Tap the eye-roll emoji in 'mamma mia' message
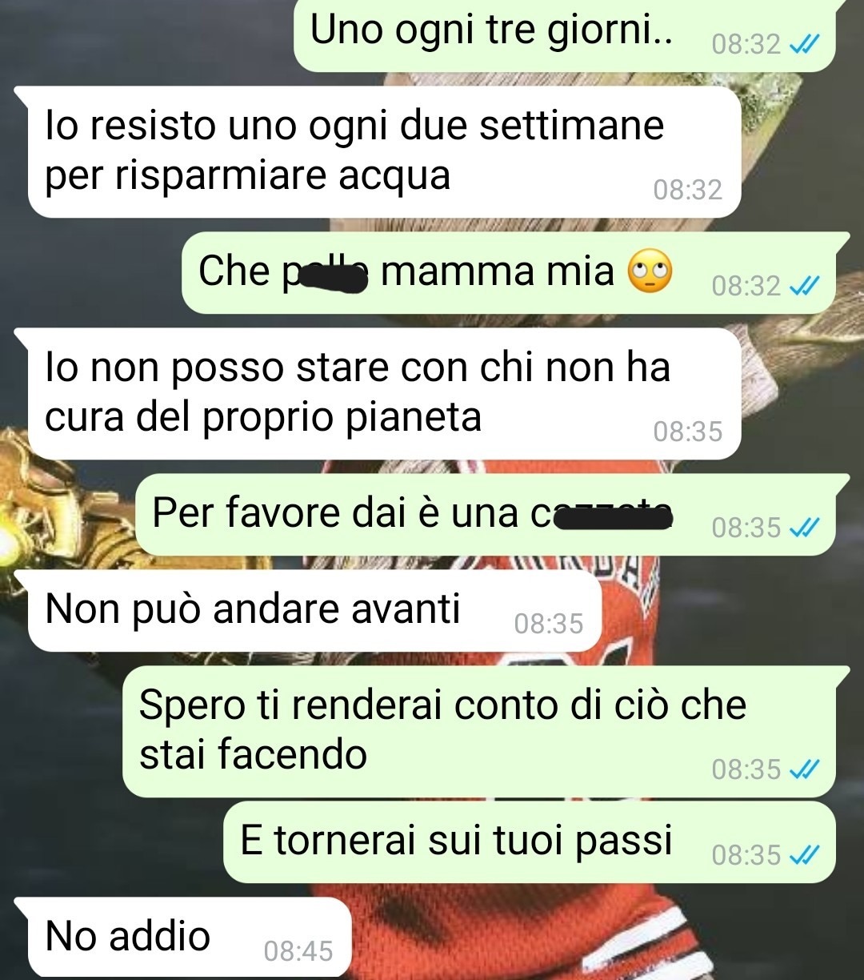The width and height of the screenshot is (864, 980). pyautogui.click(x=650, y=271)
